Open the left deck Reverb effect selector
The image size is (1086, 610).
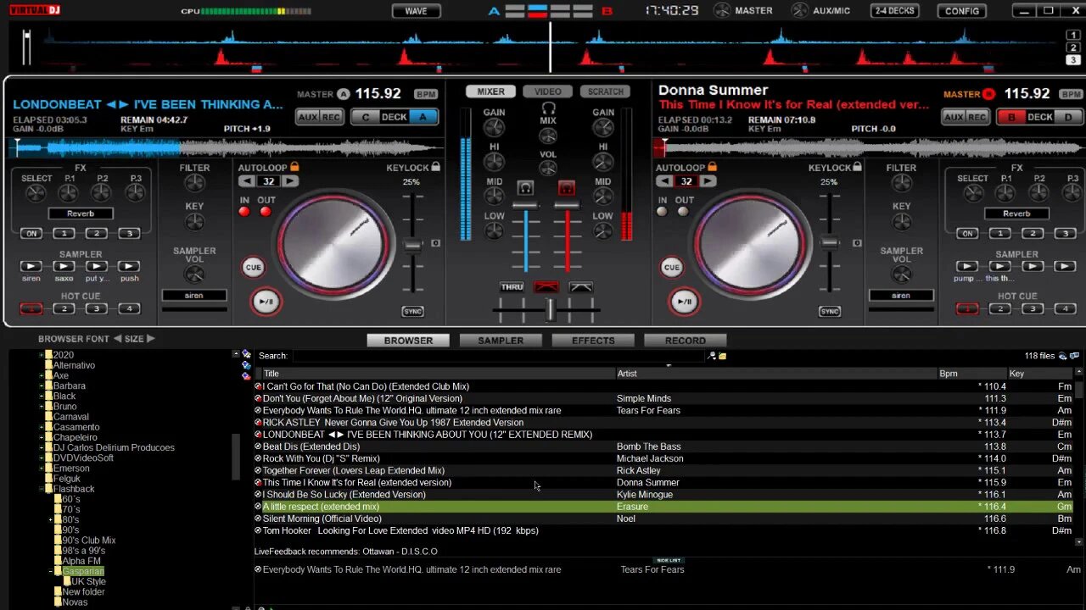tap(81, 213)
